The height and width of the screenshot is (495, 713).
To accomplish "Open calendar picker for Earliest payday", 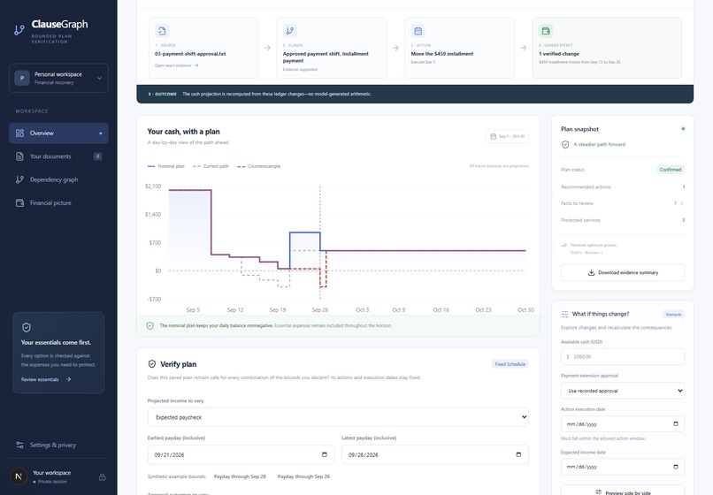I will click(325, 454).
